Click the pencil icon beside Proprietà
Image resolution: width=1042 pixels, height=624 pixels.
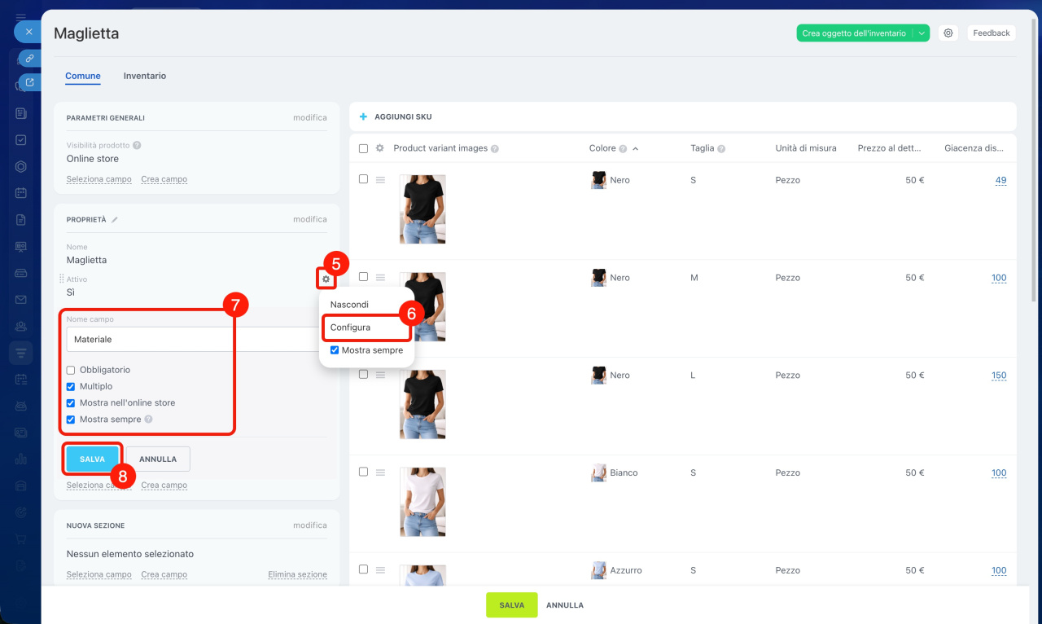pyautogui.click(x=115, y=220)
